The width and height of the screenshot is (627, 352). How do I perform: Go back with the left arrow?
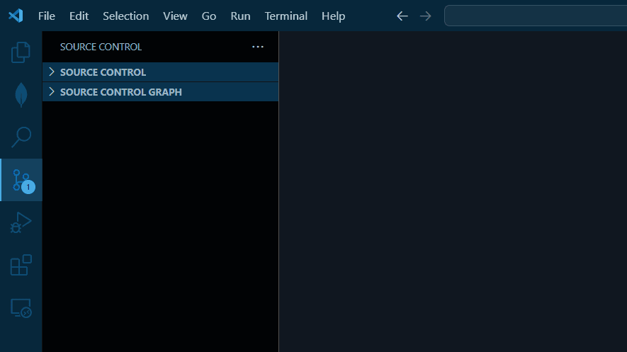pyautogui.click(x=402, y=16)
